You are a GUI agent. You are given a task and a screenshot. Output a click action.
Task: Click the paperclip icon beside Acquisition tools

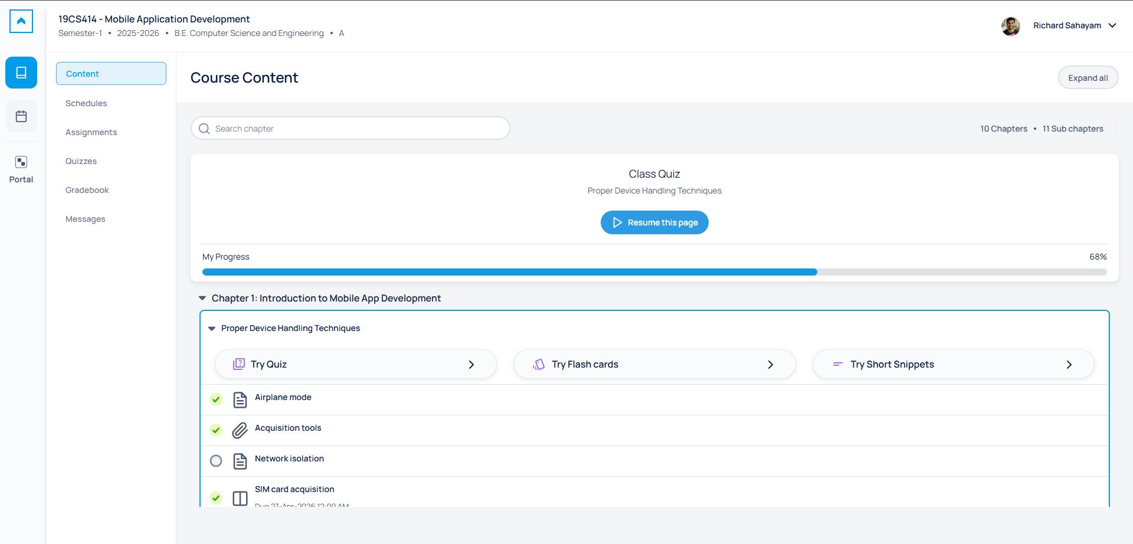click(240, 430)
